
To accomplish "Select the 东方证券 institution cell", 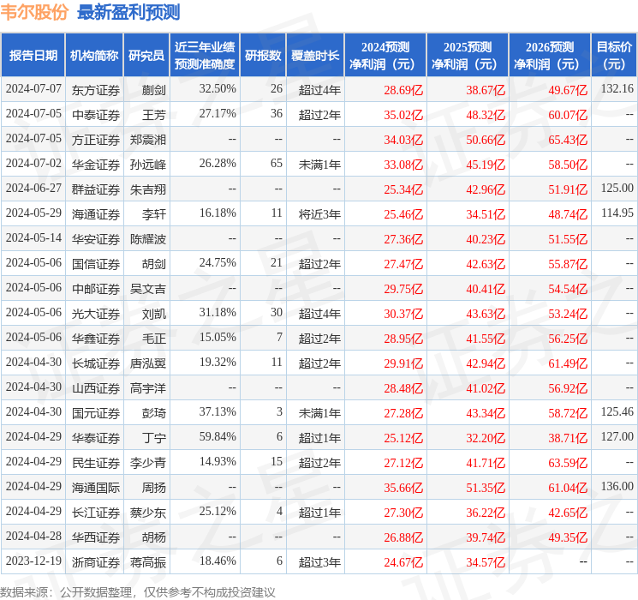I will pos(96,90).
